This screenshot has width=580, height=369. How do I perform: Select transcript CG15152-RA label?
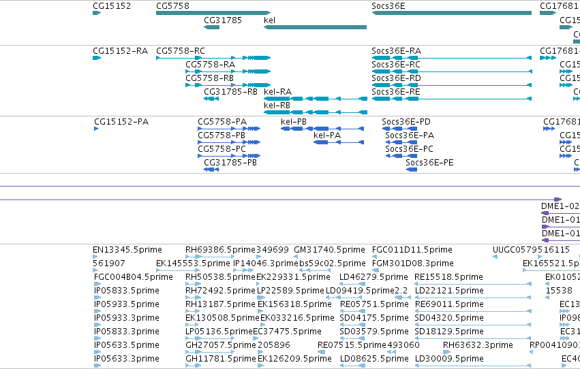pos(120,50)
